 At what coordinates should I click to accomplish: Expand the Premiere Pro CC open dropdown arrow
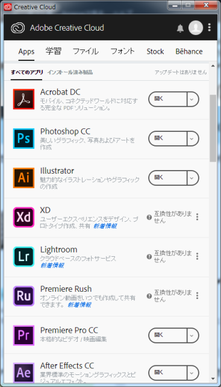[193, 335]
